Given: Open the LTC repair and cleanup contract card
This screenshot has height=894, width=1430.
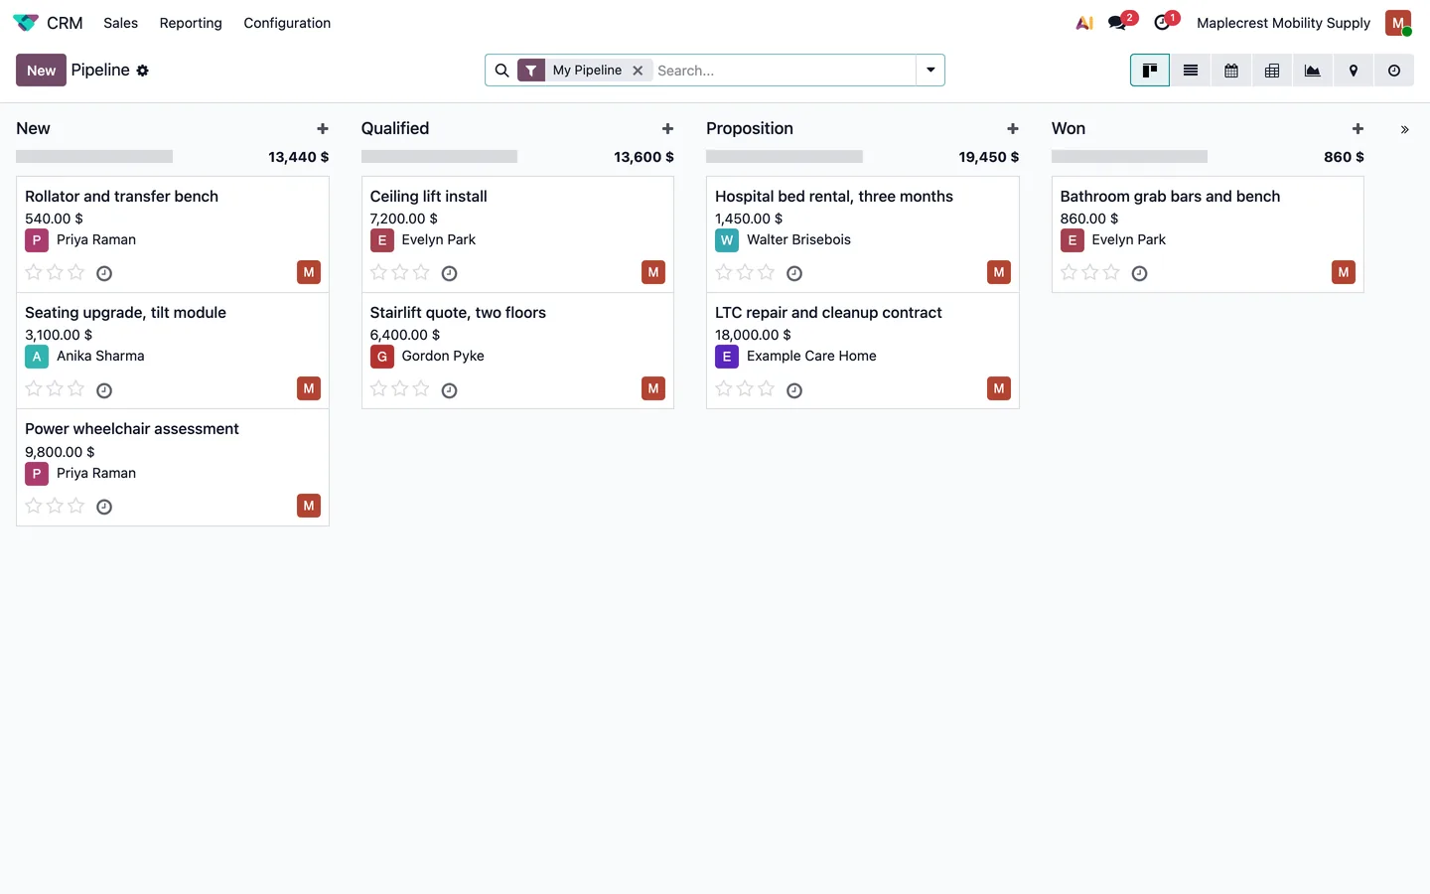Looking at the screenshot, I should [x=862, y=351].
